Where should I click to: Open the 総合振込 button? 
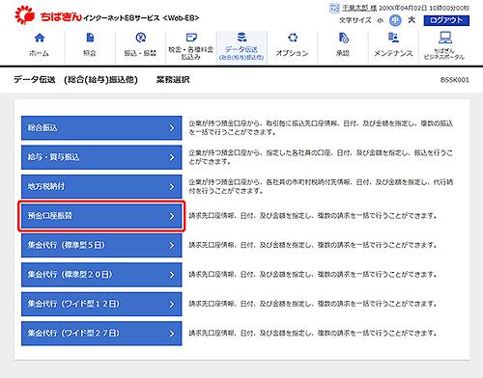coord(101,128)
